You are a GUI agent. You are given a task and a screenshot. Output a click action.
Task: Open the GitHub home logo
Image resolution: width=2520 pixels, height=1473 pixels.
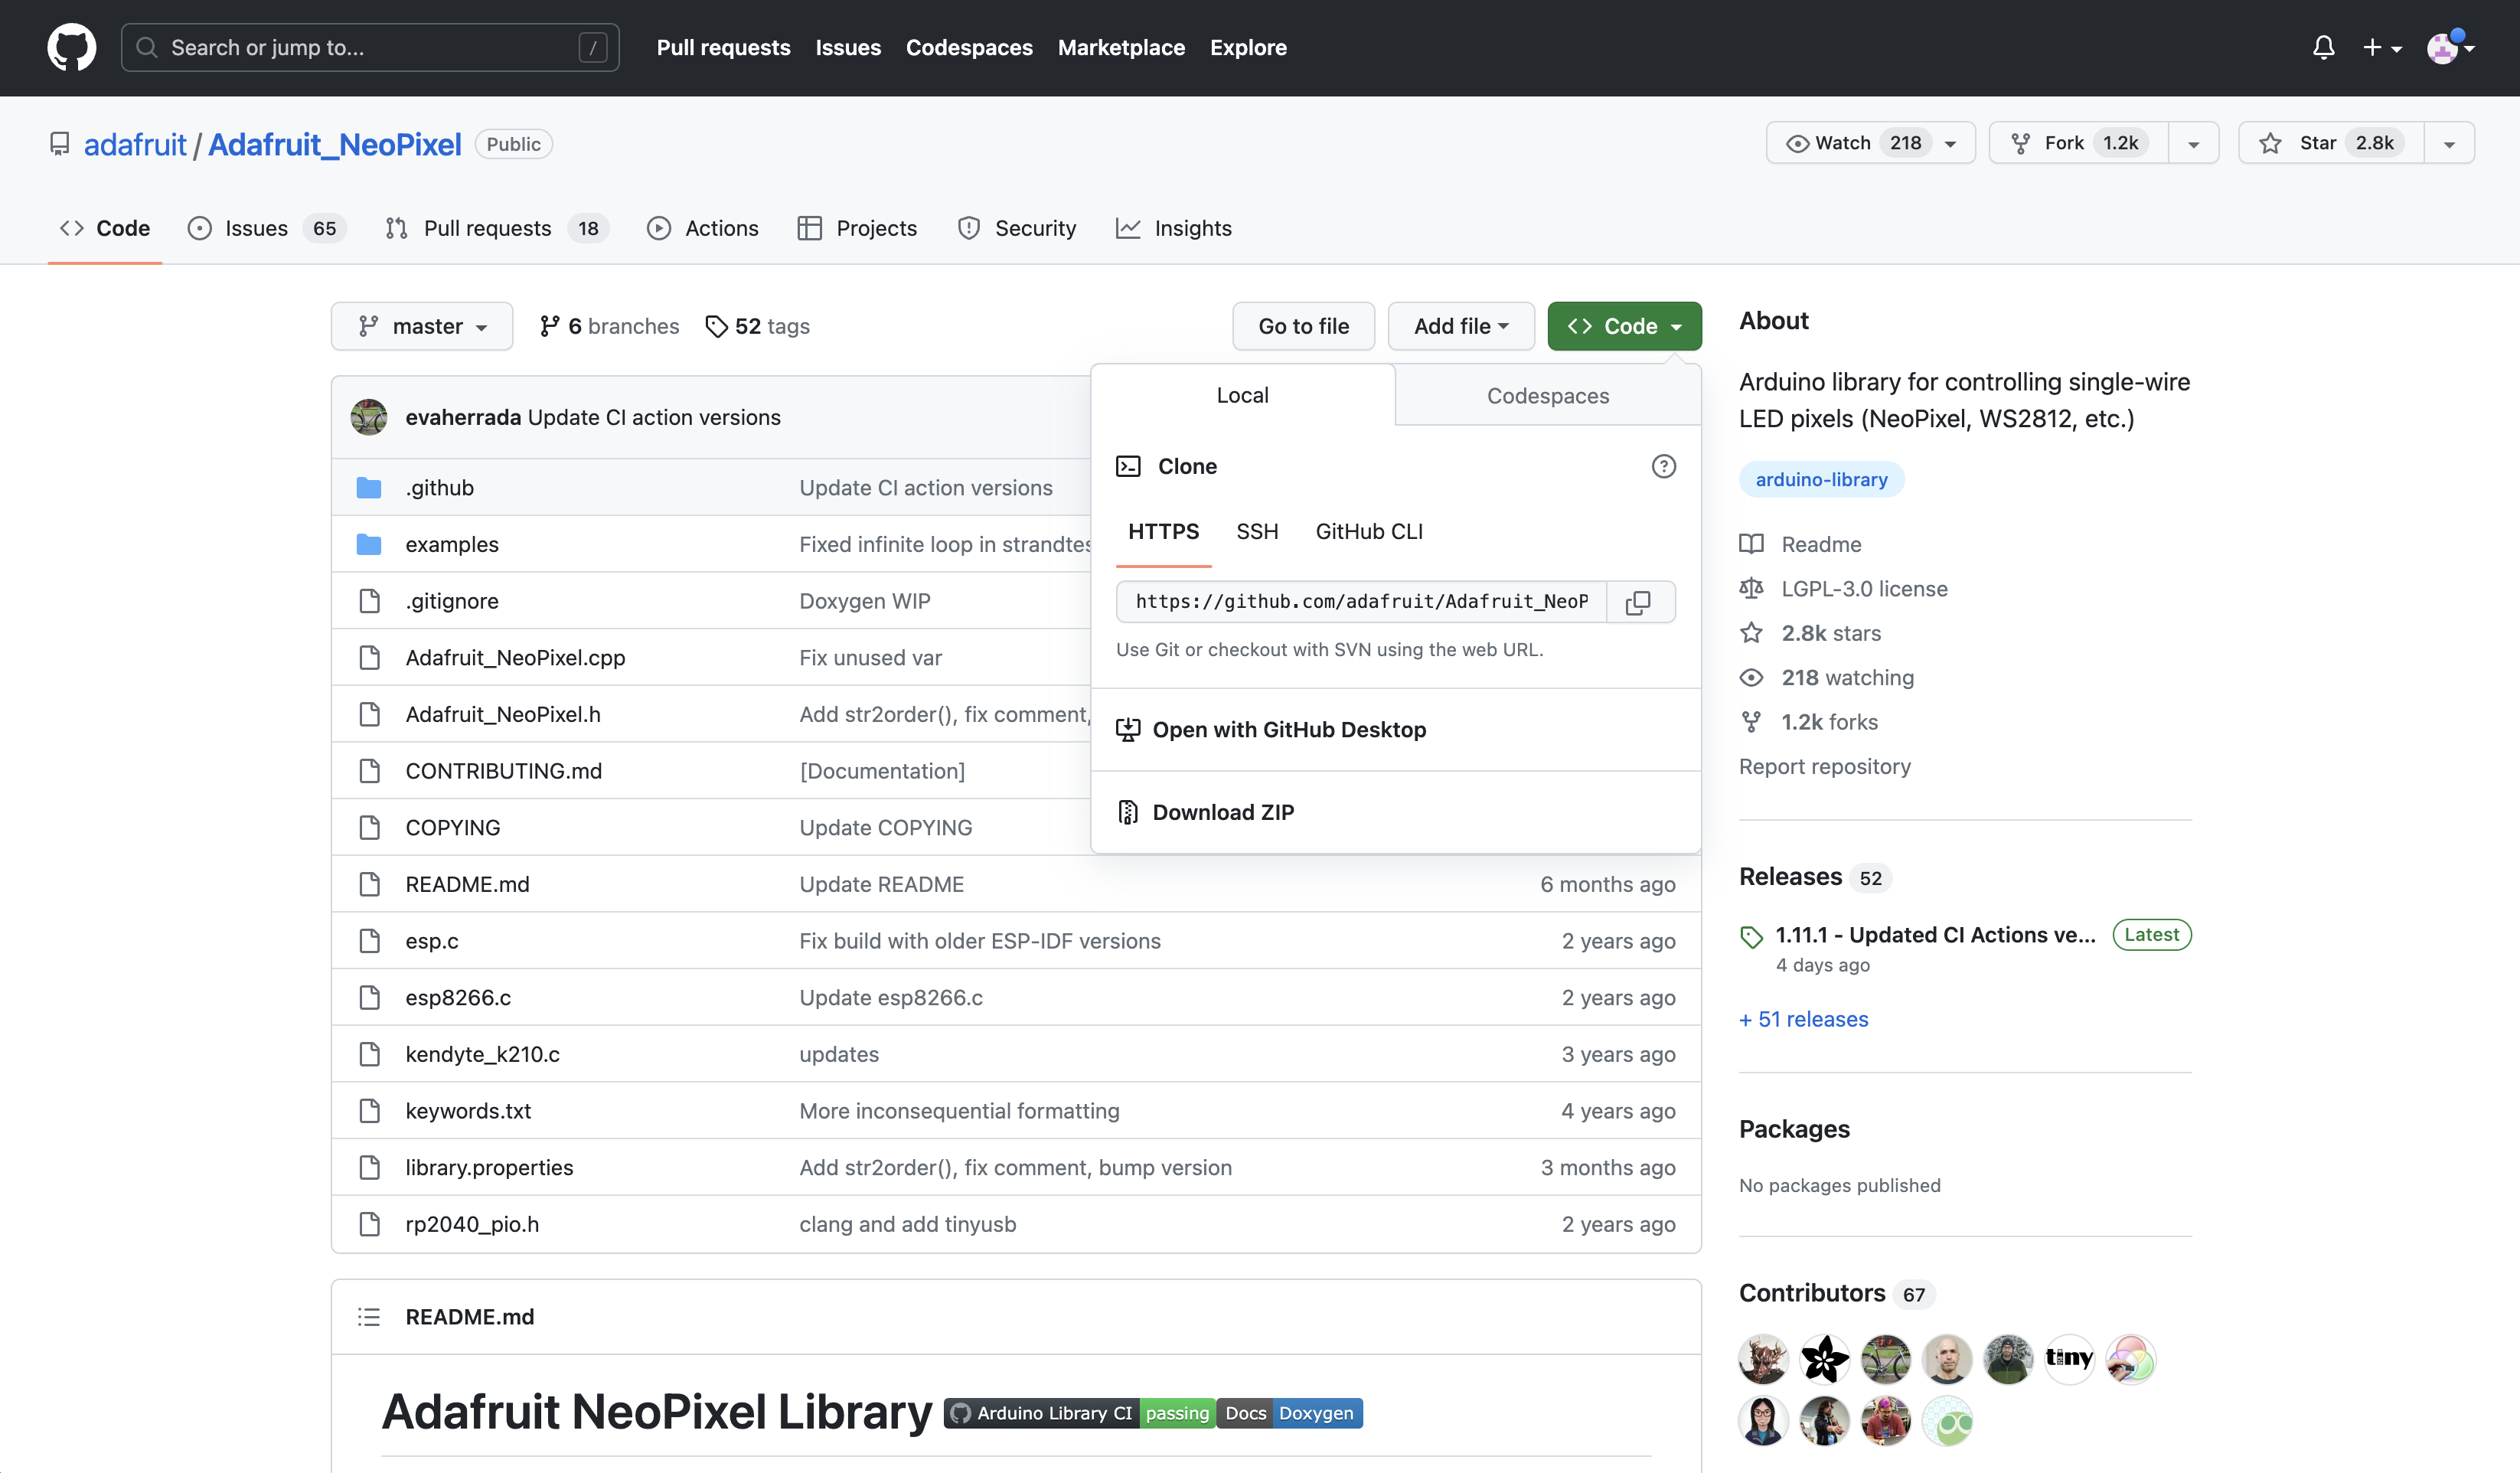pos(72,47)
